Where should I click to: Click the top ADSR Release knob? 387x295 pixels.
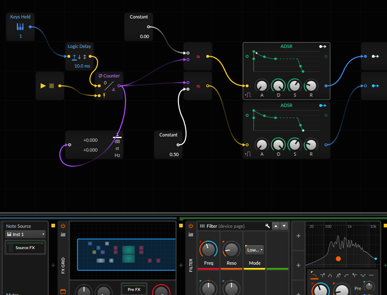tap(311, 86)
